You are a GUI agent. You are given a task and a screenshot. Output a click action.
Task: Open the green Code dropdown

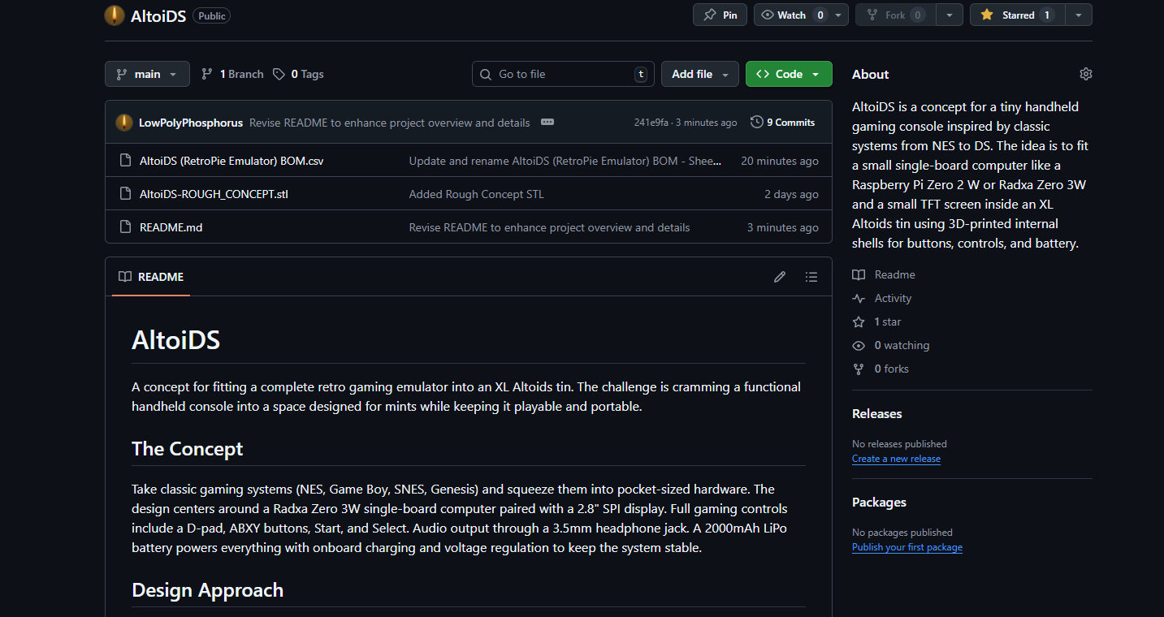[788, 74]
